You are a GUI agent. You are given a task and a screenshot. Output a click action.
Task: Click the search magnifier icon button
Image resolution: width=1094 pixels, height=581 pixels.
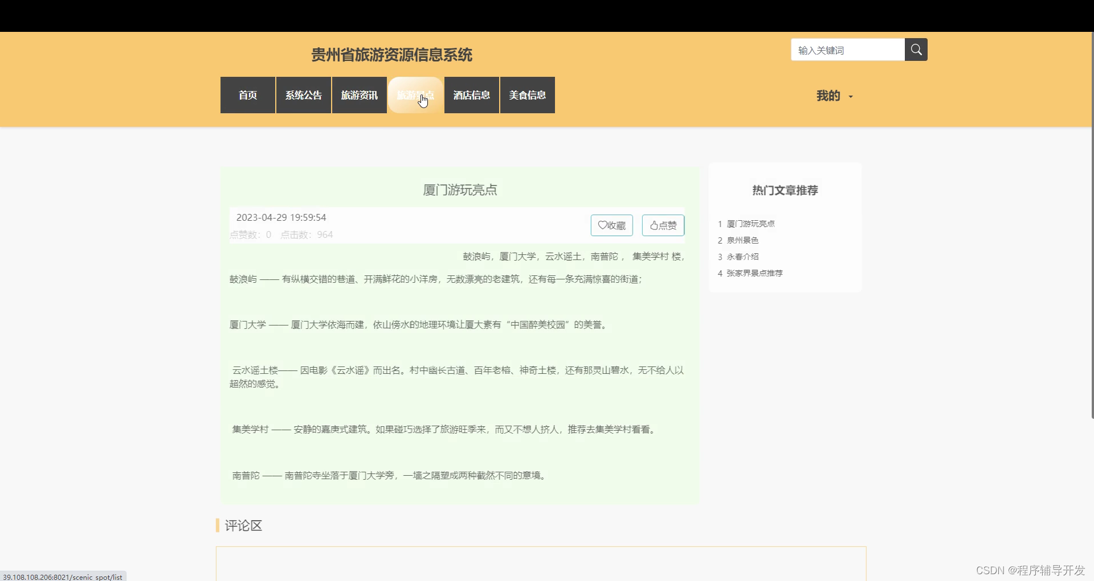[916, 50]
